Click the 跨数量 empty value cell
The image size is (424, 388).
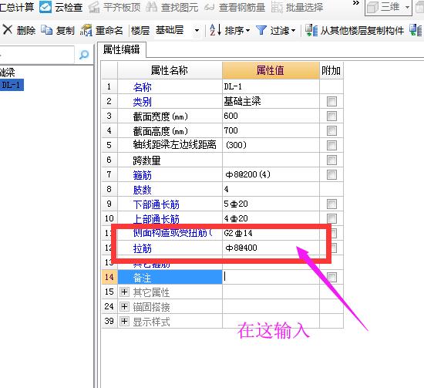(271, 160)
